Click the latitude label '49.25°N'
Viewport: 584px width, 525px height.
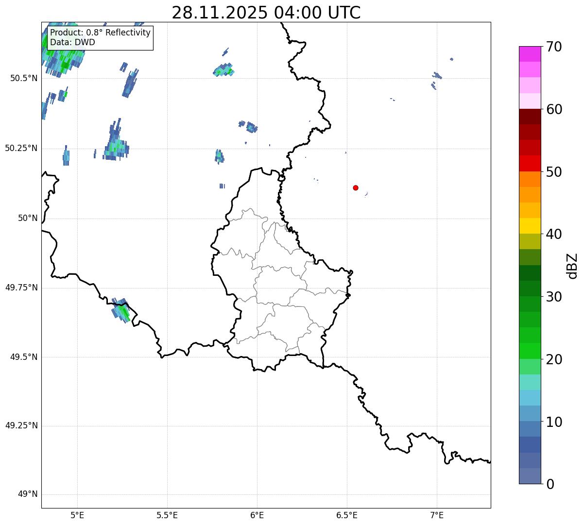point(21,425)
